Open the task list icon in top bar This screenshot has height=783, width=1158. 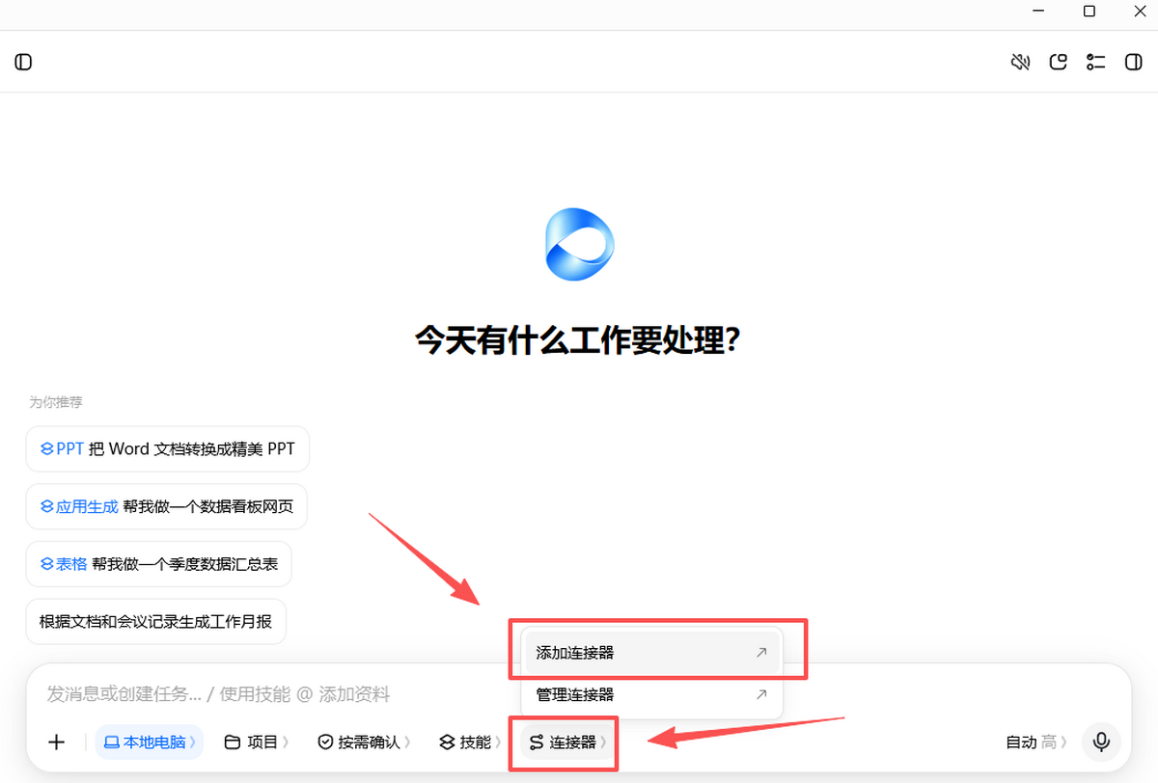(1095, 62)
